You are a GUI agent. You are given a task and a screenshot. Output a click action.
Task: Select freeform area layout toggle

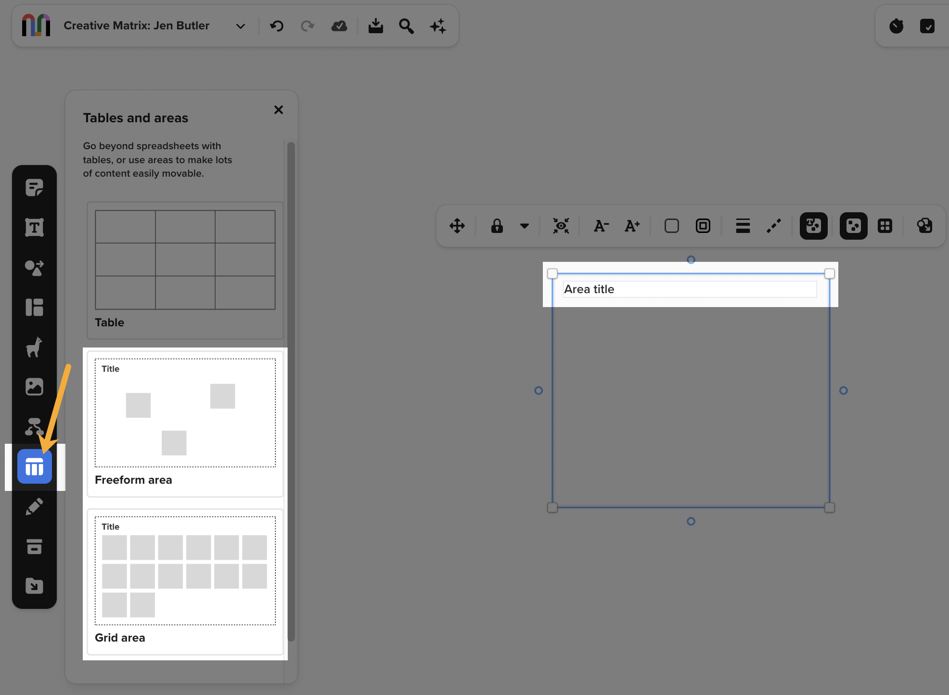pyautogui.click(x=854, y=226)
